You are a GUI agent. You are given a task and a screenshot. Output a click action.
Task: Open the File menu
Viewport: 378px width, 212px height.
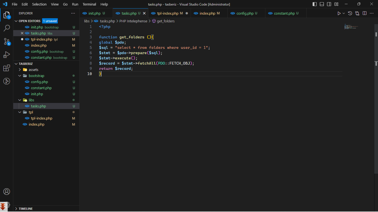(x=15, y=4)
